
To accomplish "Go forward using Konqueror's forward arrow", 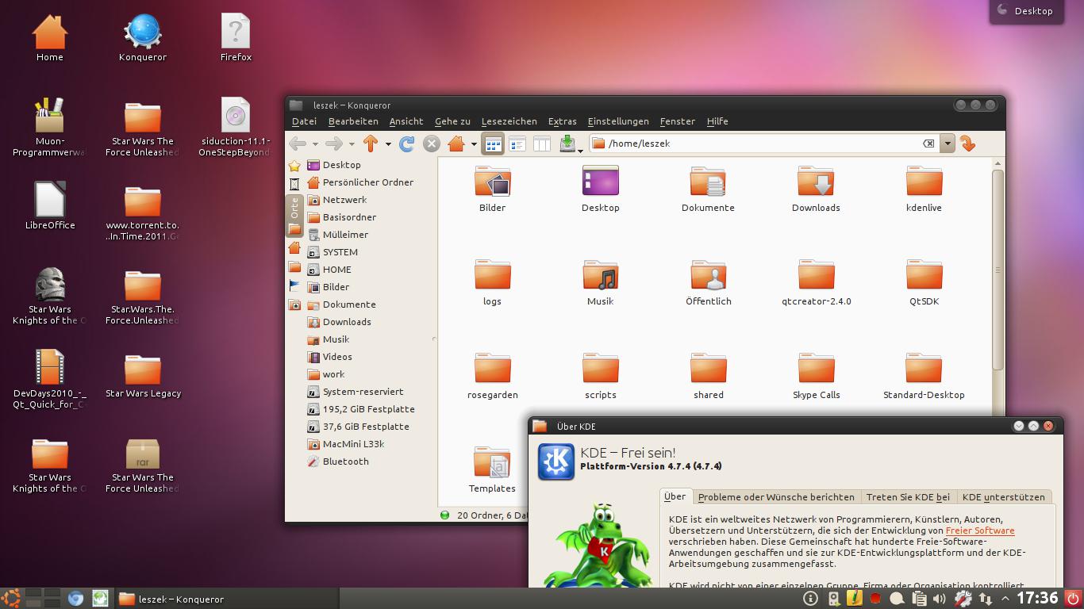I will tap(334, 144).
